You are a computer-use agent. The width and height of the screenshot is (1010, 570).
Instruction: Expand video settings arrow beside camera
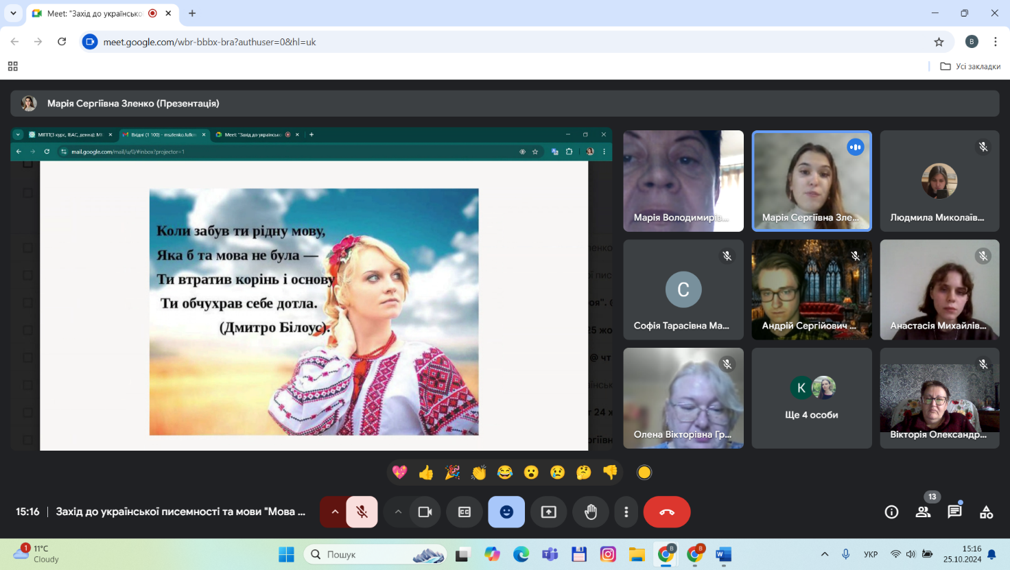tap(398, 512)
